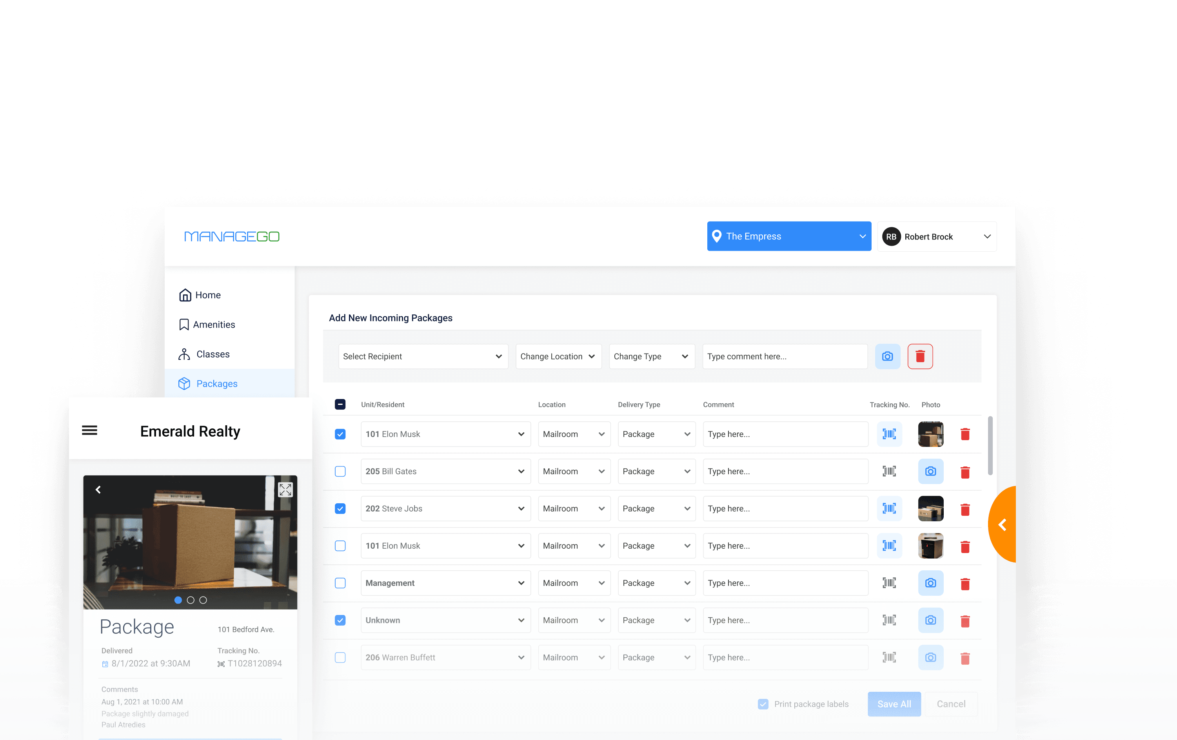Click barcode scan icon for 205 Bill Gates
This screenshot has width=1177, height=740.
[888, 471]
